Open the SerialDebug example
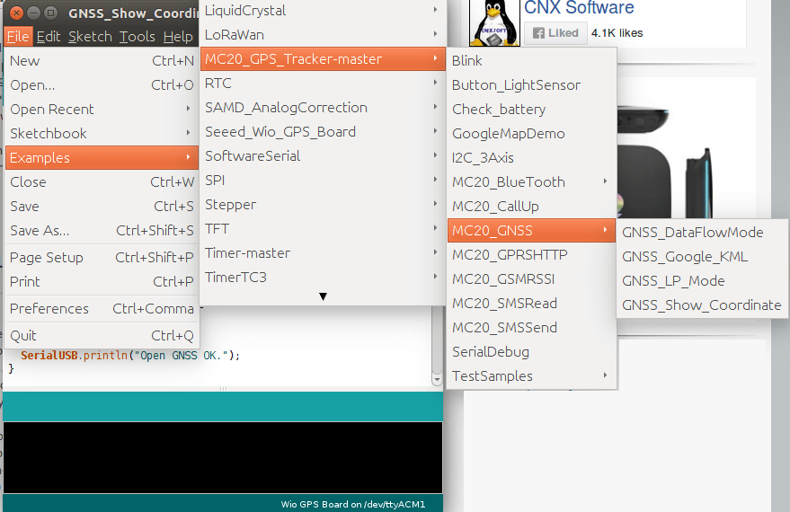This screenshot has height=512, width=790. (531, 351)
